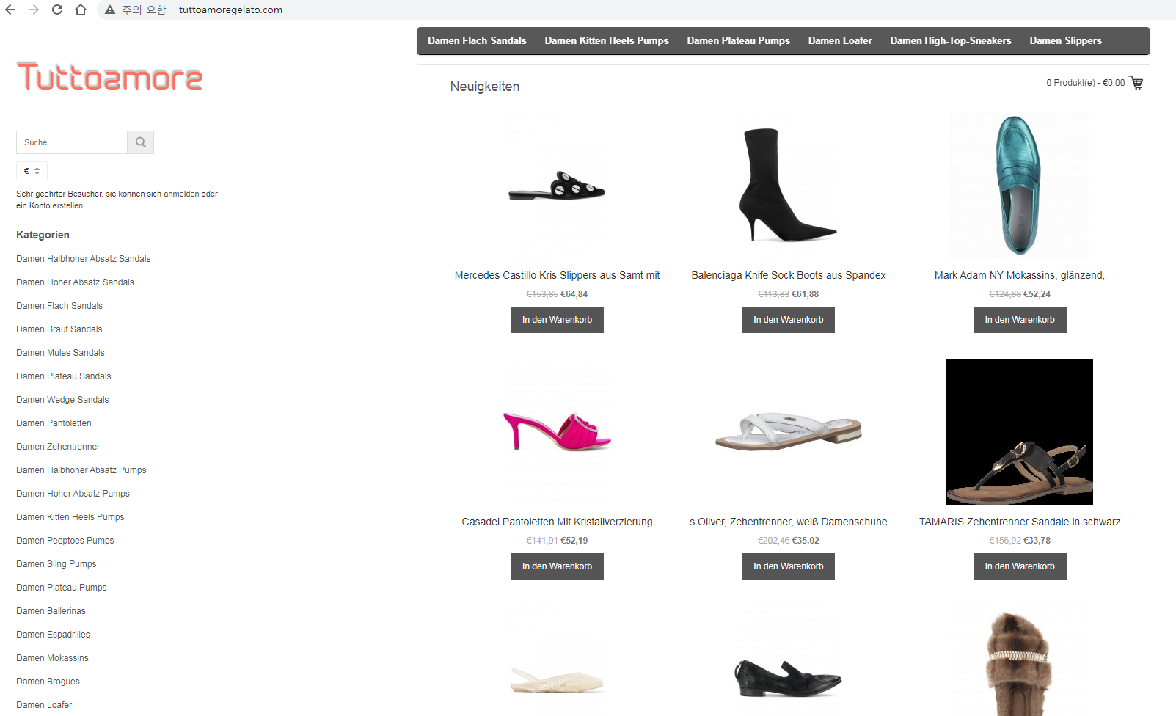Open Damen Slippers menu tab
This screenshot has width=1176, height=716.
1065,40
